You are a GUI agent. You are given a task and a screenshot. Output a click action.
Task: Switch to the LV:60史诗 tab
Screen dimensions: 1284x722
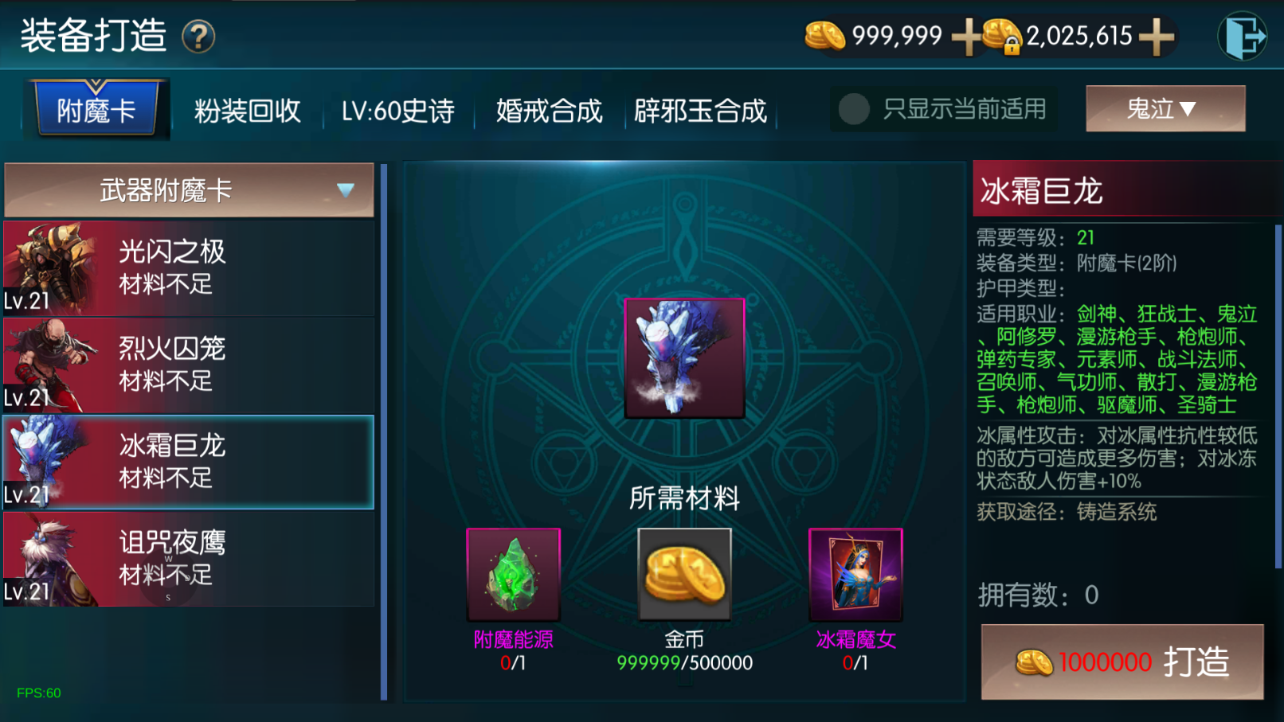coord(398,111)
